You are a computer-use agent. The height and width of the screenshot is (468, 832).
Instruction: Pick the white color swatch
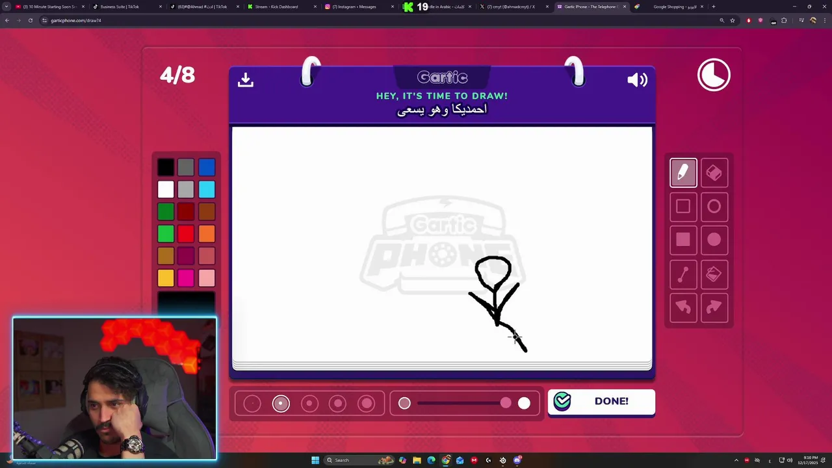[166, 189]
